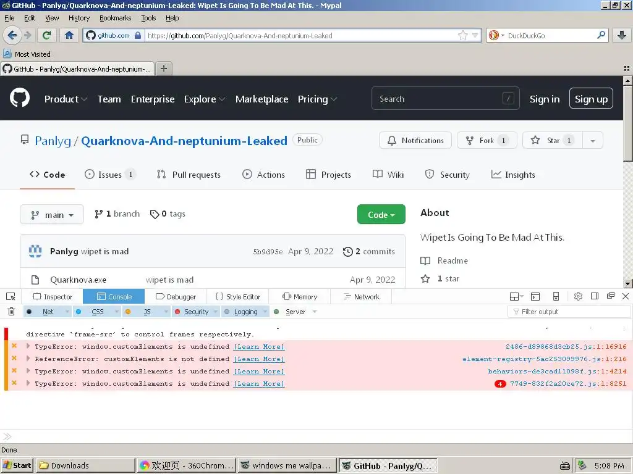Dock devtools to side of window
The image size is (633, 474).
point(594,296)
